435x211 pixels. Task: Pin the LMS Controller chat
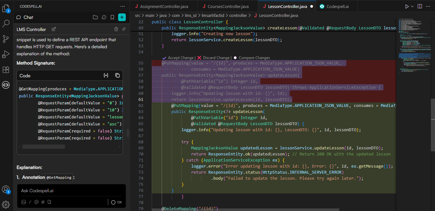[124, 29]
